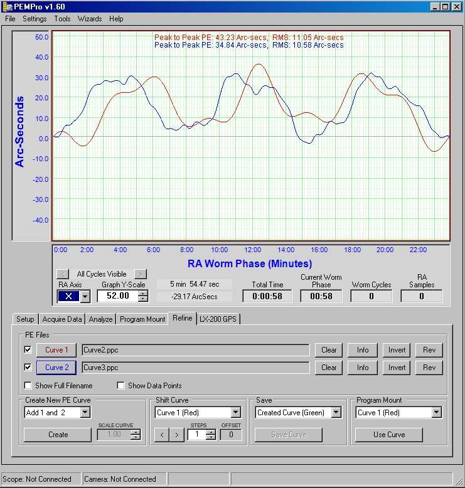Open the RA Axis dropdown
Viewport: 465px width, 488px height.
[85, 296]
